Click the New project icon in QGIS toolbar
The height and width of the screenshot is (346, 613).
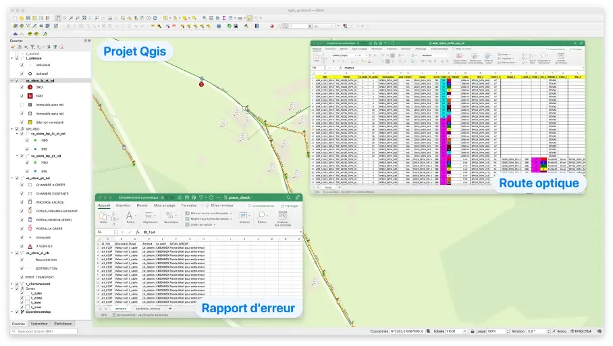click(x=16, y=18)
